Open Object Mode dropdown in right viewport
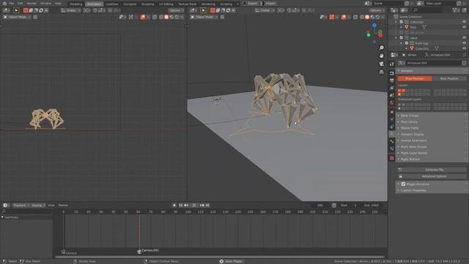 coord(204,17)
